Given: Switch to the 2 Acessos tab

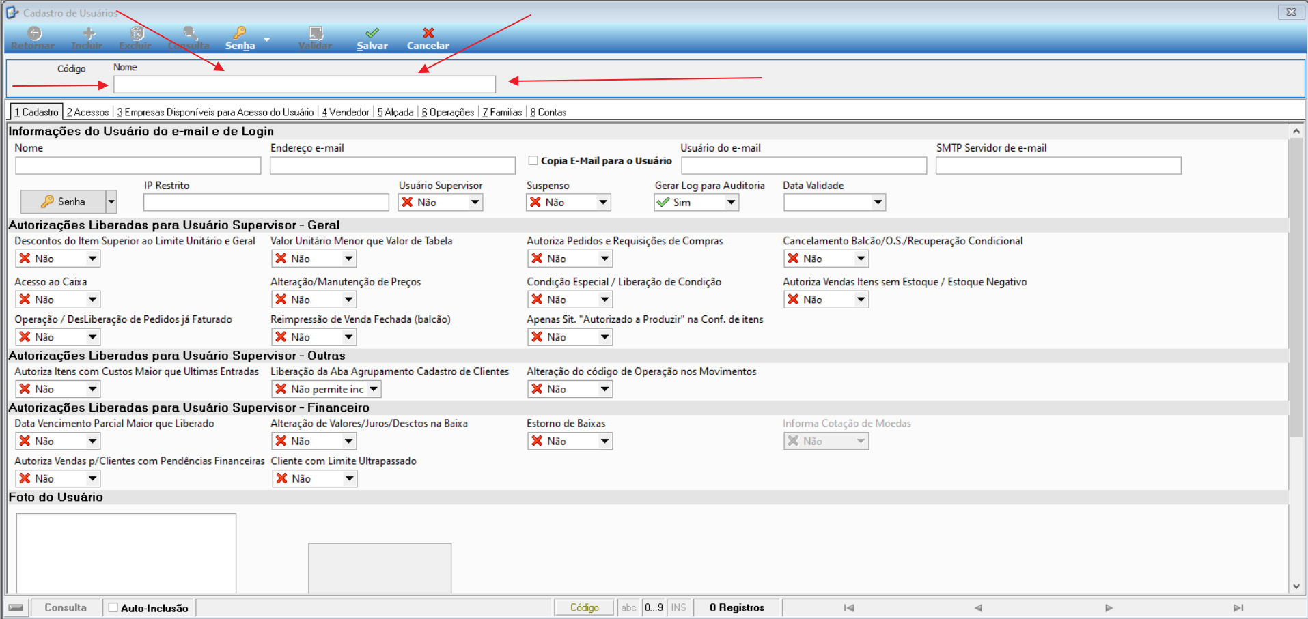Looking at the screenshot, I should [87, 112].
